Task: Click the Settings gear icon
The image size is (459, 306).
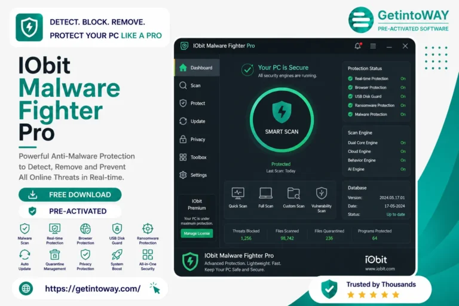Action: (x=183, y=175)
